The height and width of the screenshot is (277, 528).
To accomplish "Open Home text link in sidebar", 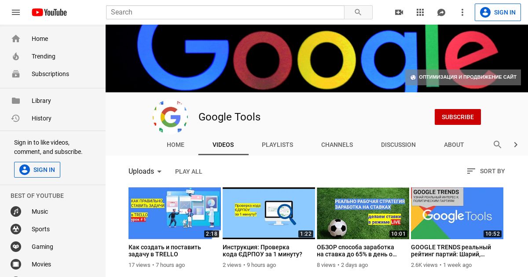I will 40,39.
